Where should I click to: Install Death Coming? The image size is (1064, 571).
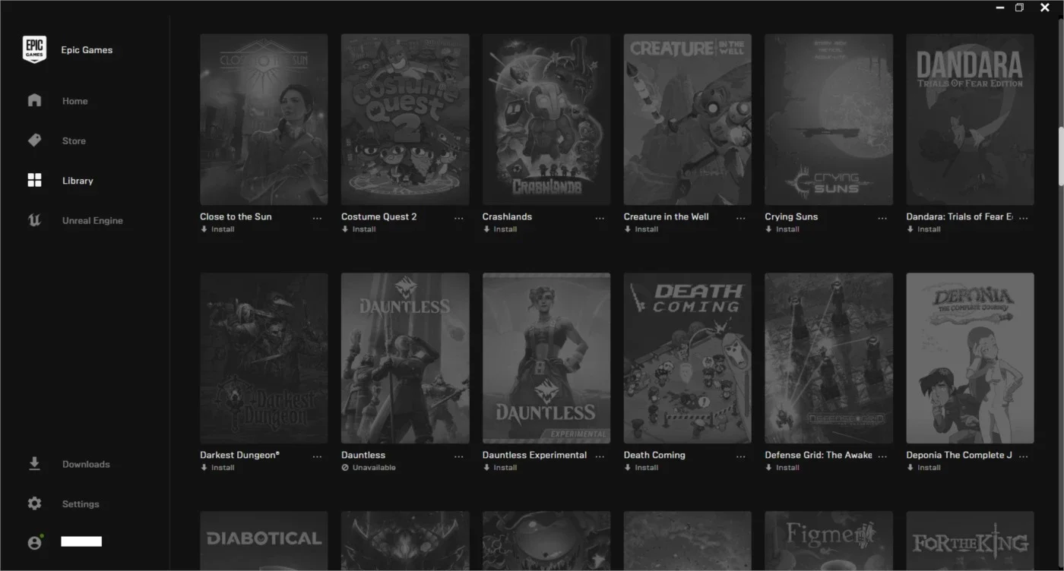click(641, 468)
